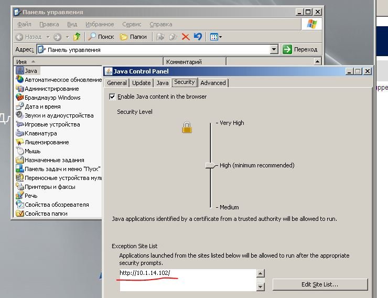
Task: Open the Назад history dropdown arrow
Action: click(x=48, y=37)
